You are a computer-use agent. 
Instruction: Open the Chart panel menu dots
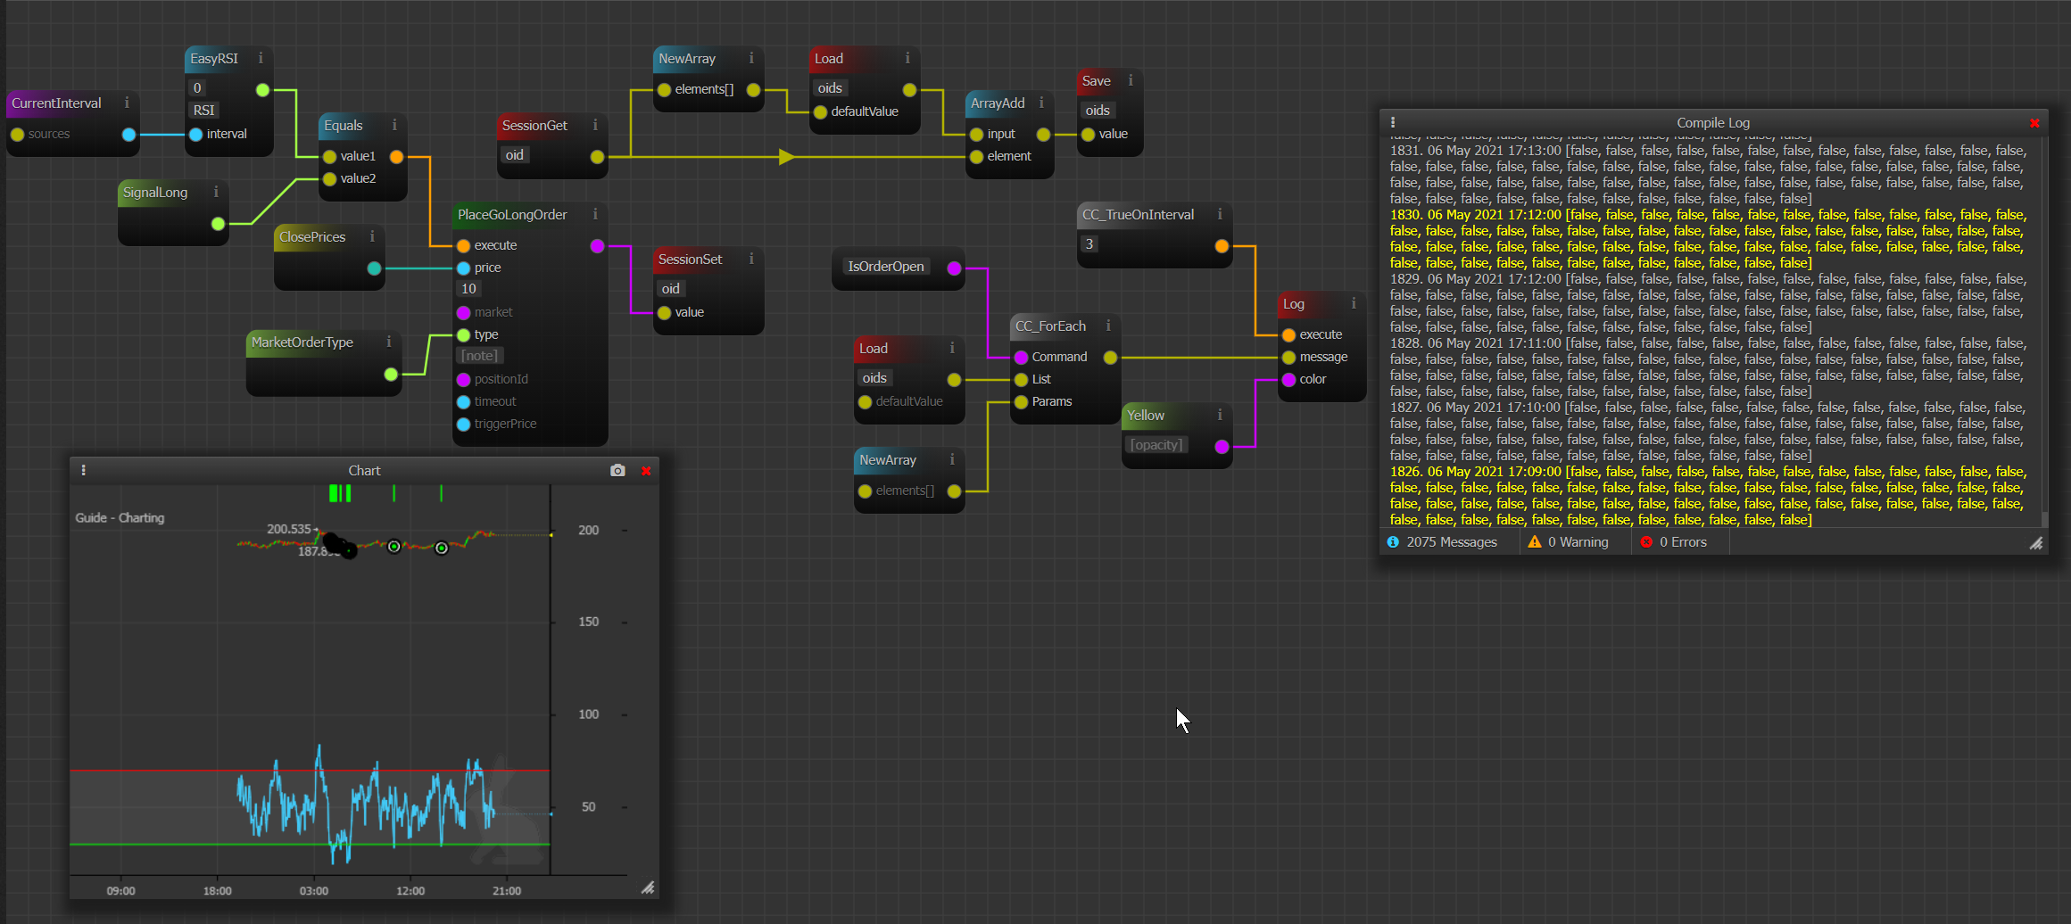[84, 470]
